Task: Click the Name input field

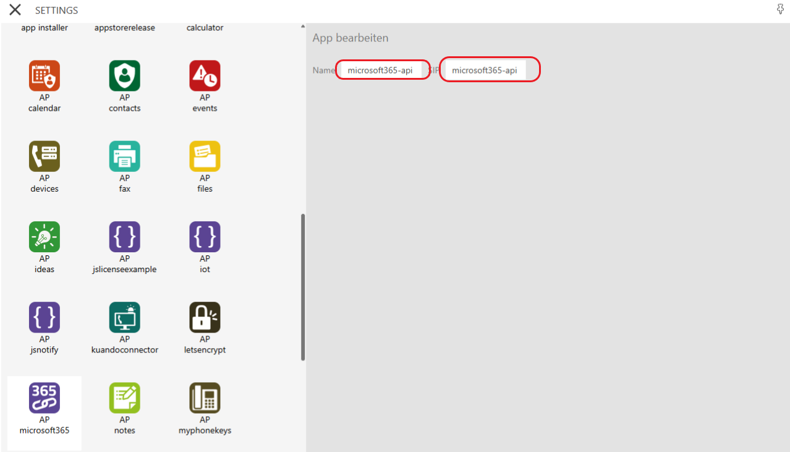Action: point(381,70)
